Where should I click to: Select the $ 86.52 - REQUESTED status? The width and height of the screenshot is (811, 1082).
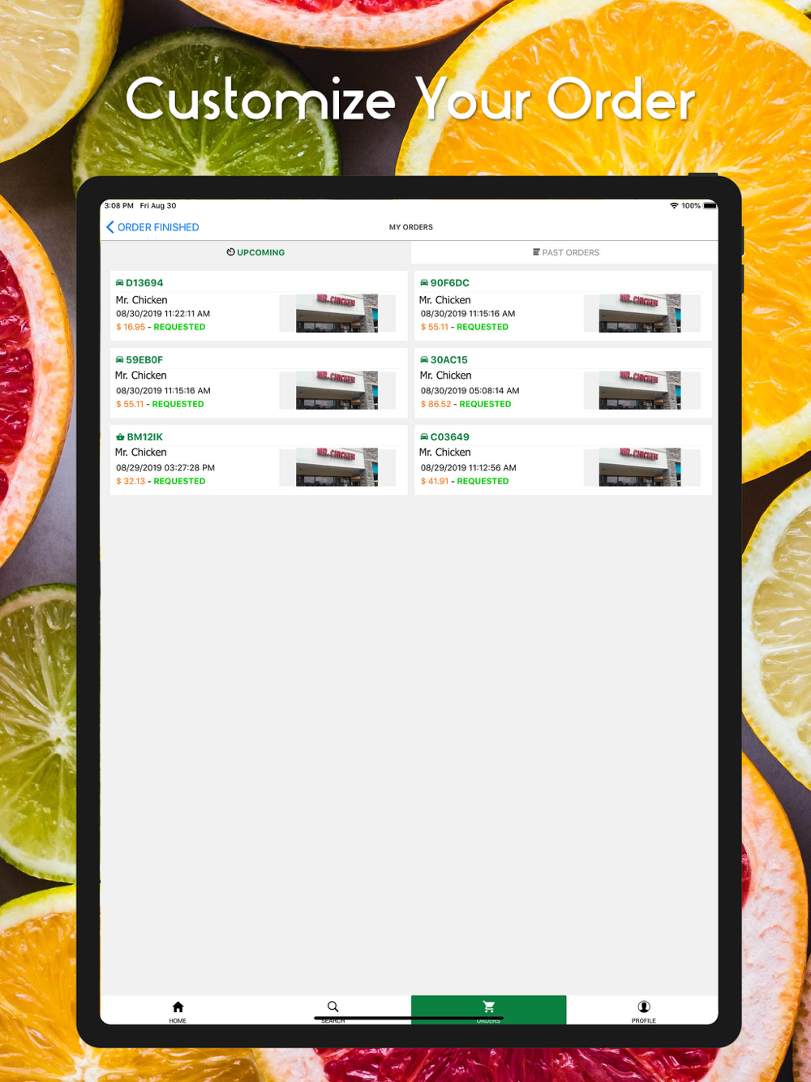(x=466, y=405)
